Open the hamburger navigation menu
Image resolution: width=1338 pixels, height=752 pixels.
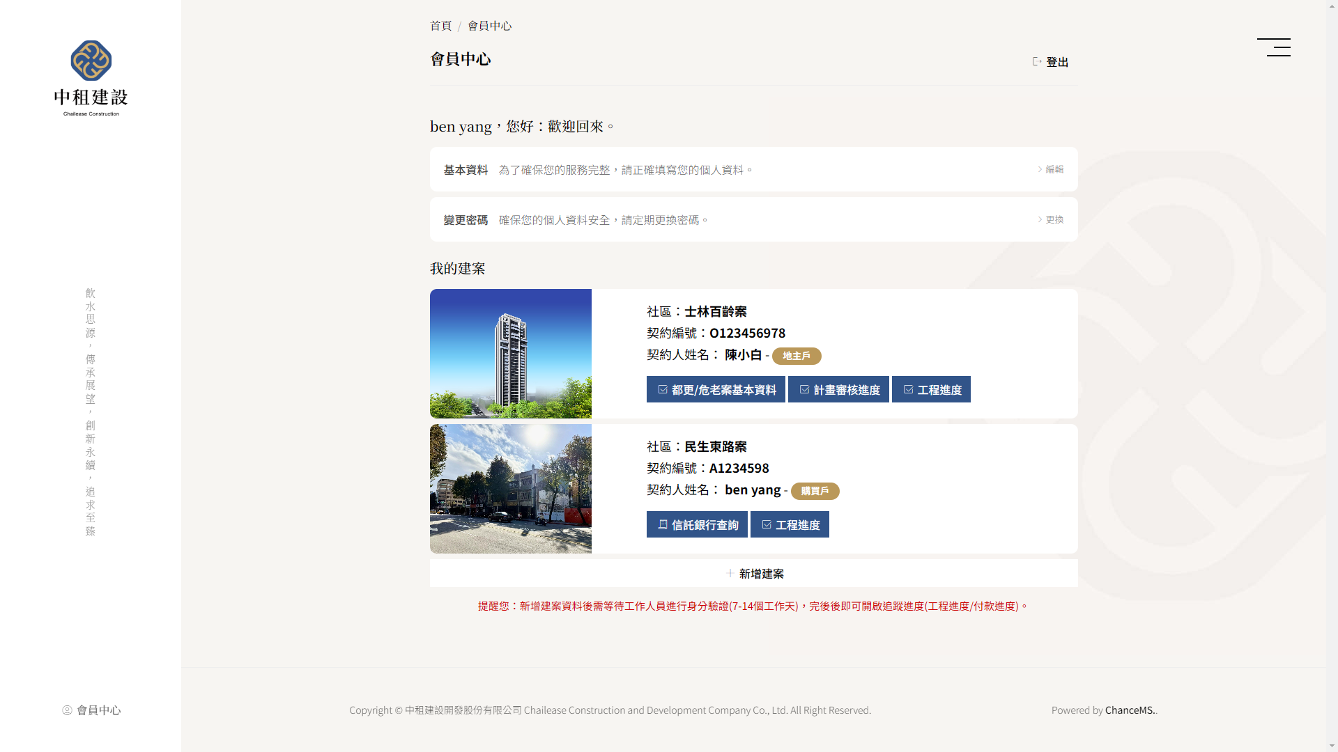[x=1274, y=47]
